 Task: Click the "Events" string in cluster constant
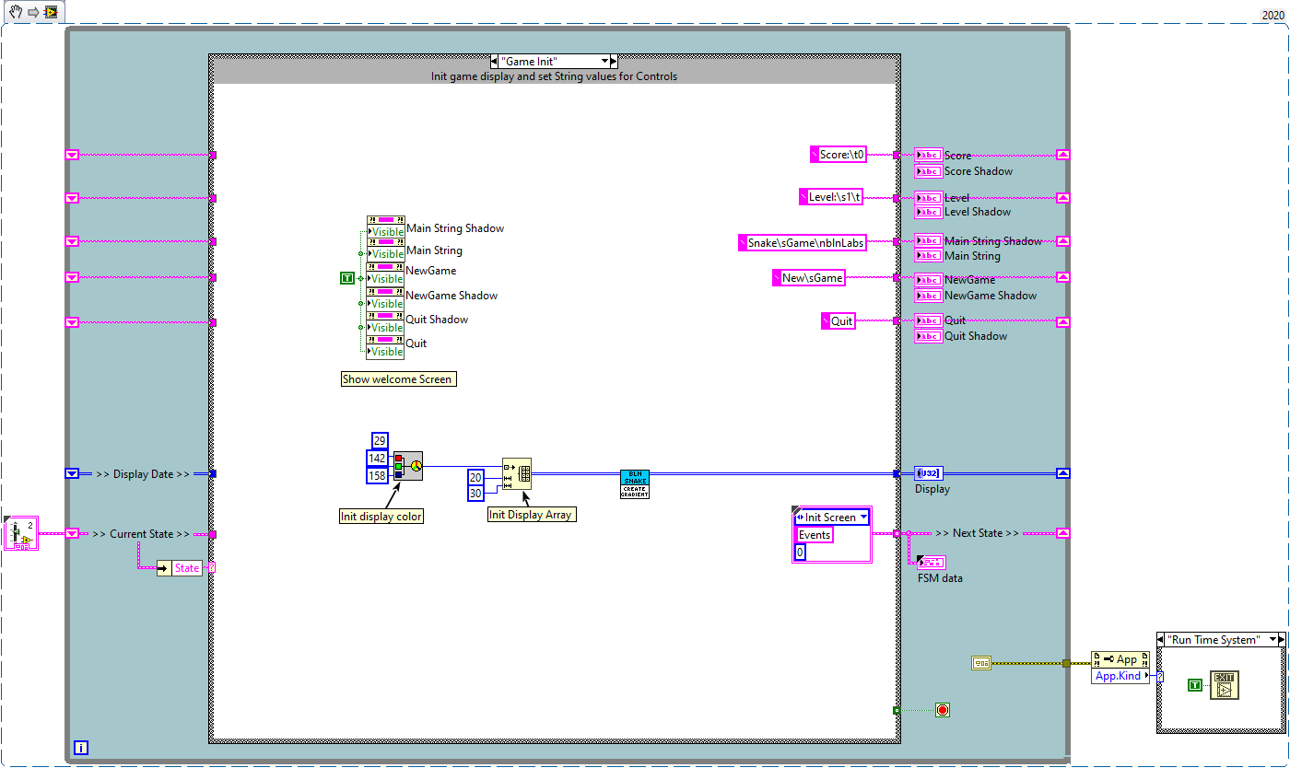(815, 535)
